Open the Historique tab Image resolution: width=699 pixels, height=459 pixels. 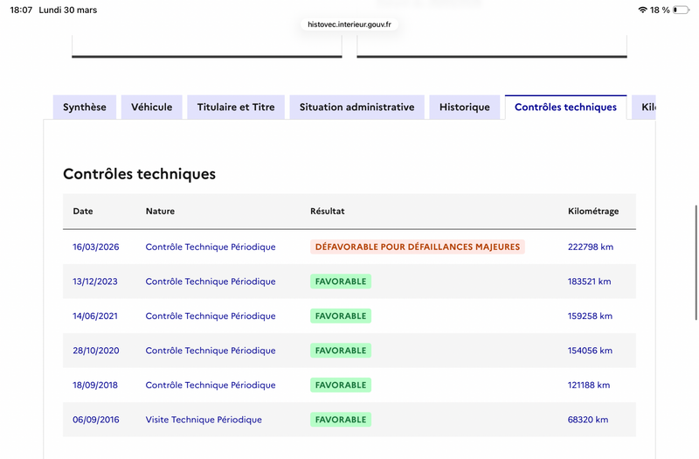click(465, 108)
